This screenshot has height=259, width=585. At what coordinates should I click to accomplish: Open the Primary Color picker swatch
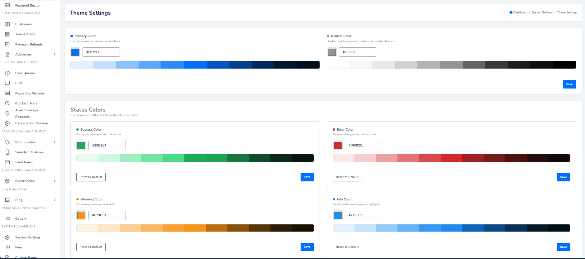(x=75, y=52)
